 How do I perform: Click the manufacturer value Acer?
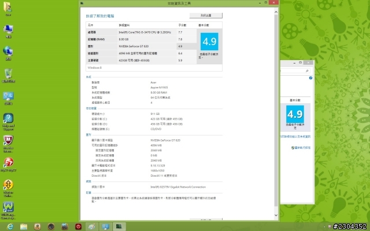153,83
